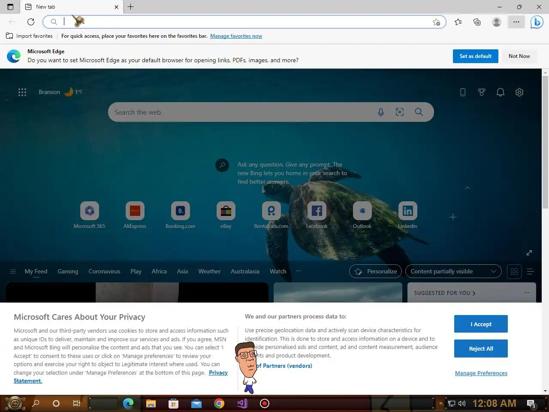Open File Explorer from taskbar
The height and width of the screenshot is (412, 549).
tap(151, 403)
